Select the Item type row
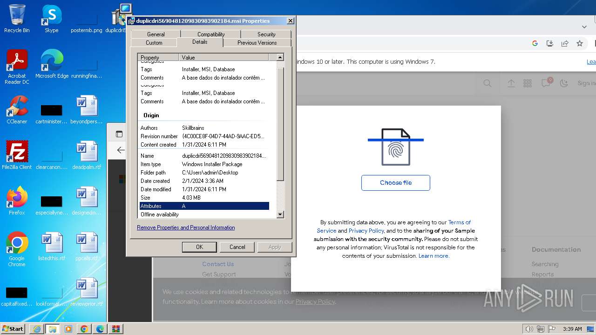This screenshot has width=596, height=335. click(x=204, y=164)
